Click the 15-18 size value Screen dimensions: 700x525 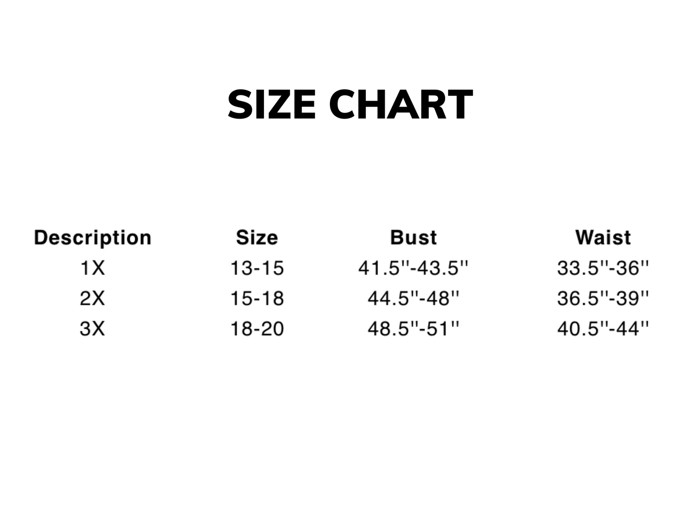[x=257, y=298]
